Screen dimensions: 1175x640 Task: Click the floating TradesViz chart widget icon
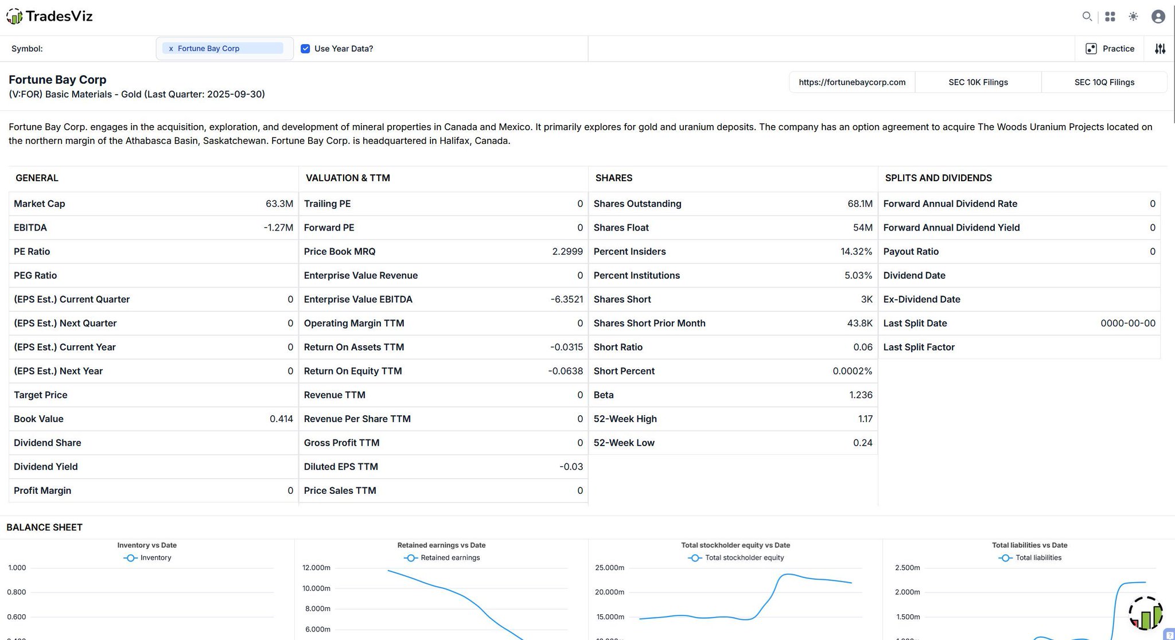[x=1145, y=614]
